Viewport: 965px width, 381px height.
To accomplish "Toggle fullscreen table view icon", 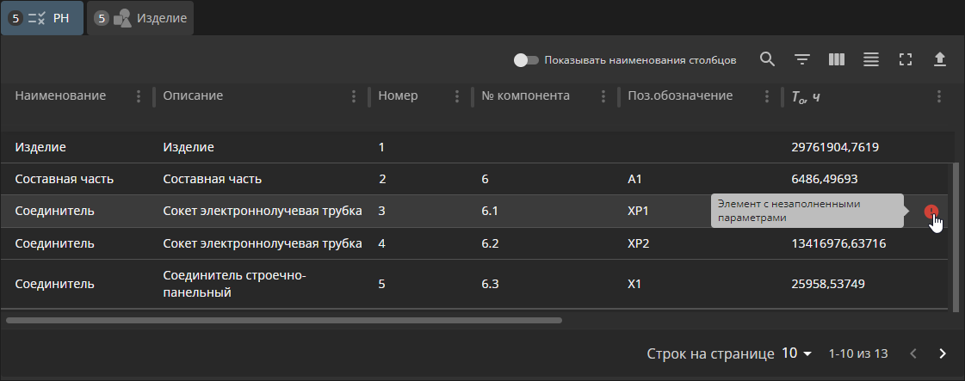I will [x=906, y=59].
